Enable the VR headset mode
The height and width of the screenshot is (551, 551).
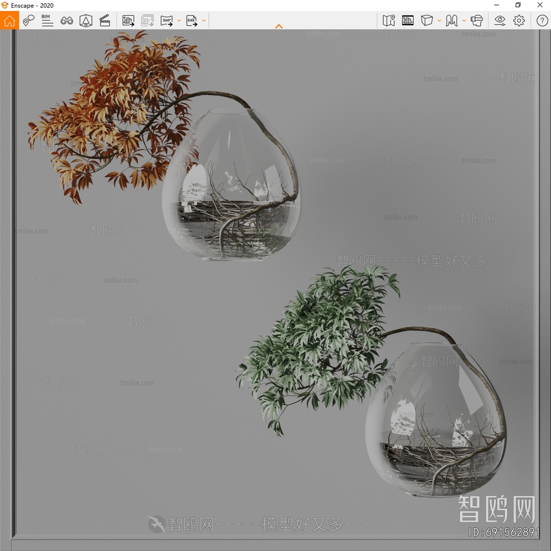tap(477, 21)
